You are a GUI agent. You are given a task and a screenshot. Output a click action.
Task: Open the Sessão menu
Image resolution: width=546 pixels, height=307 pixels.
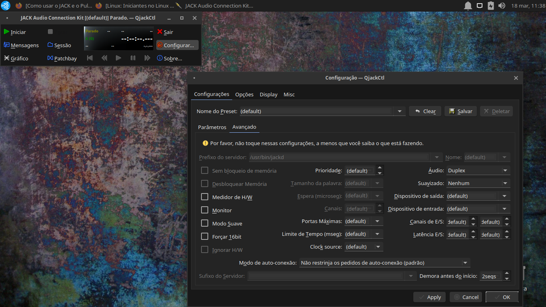point(59,45)
